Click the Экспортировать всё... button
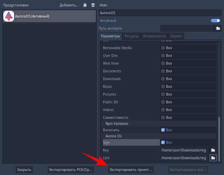 (x=188, y=170)
